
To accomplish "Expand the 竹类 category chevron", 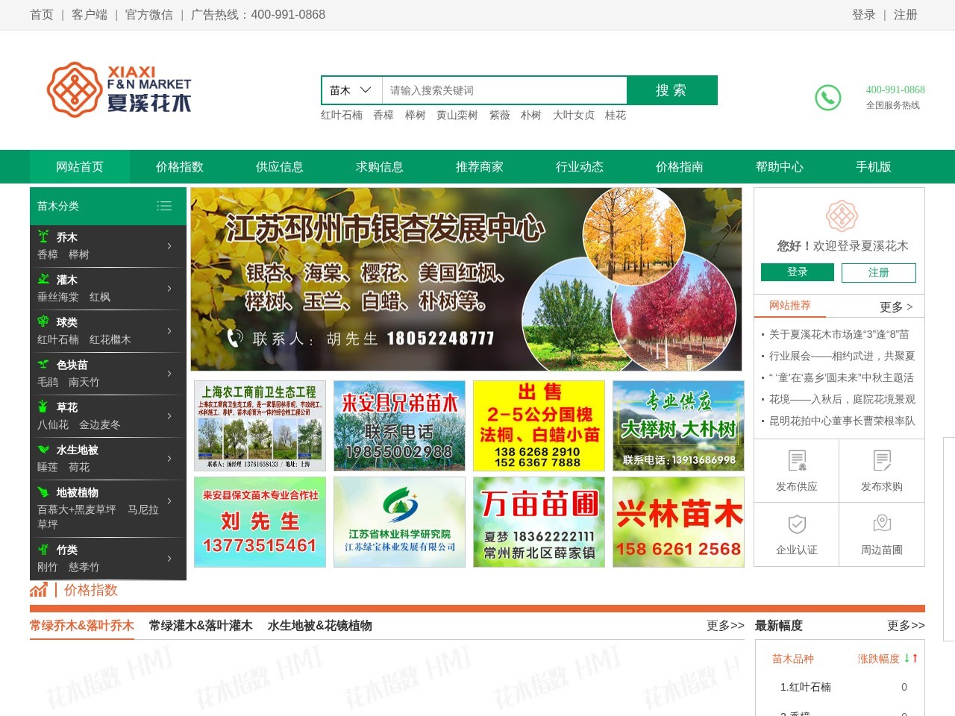I will (x=169, y=559).
